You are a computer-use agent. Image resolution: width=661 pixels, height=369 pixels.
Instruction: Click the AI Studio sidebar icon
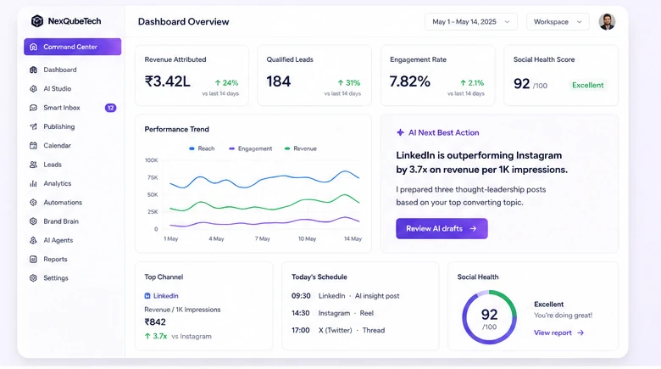click(33, 89)
